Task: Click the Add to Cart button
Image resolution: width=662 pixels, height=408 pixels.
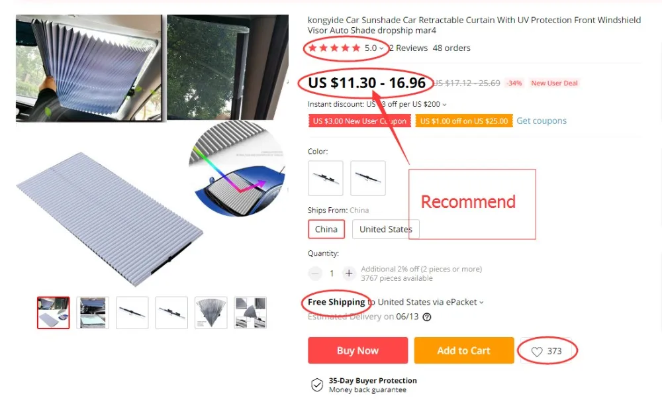Action: click(x=464, y=350)
